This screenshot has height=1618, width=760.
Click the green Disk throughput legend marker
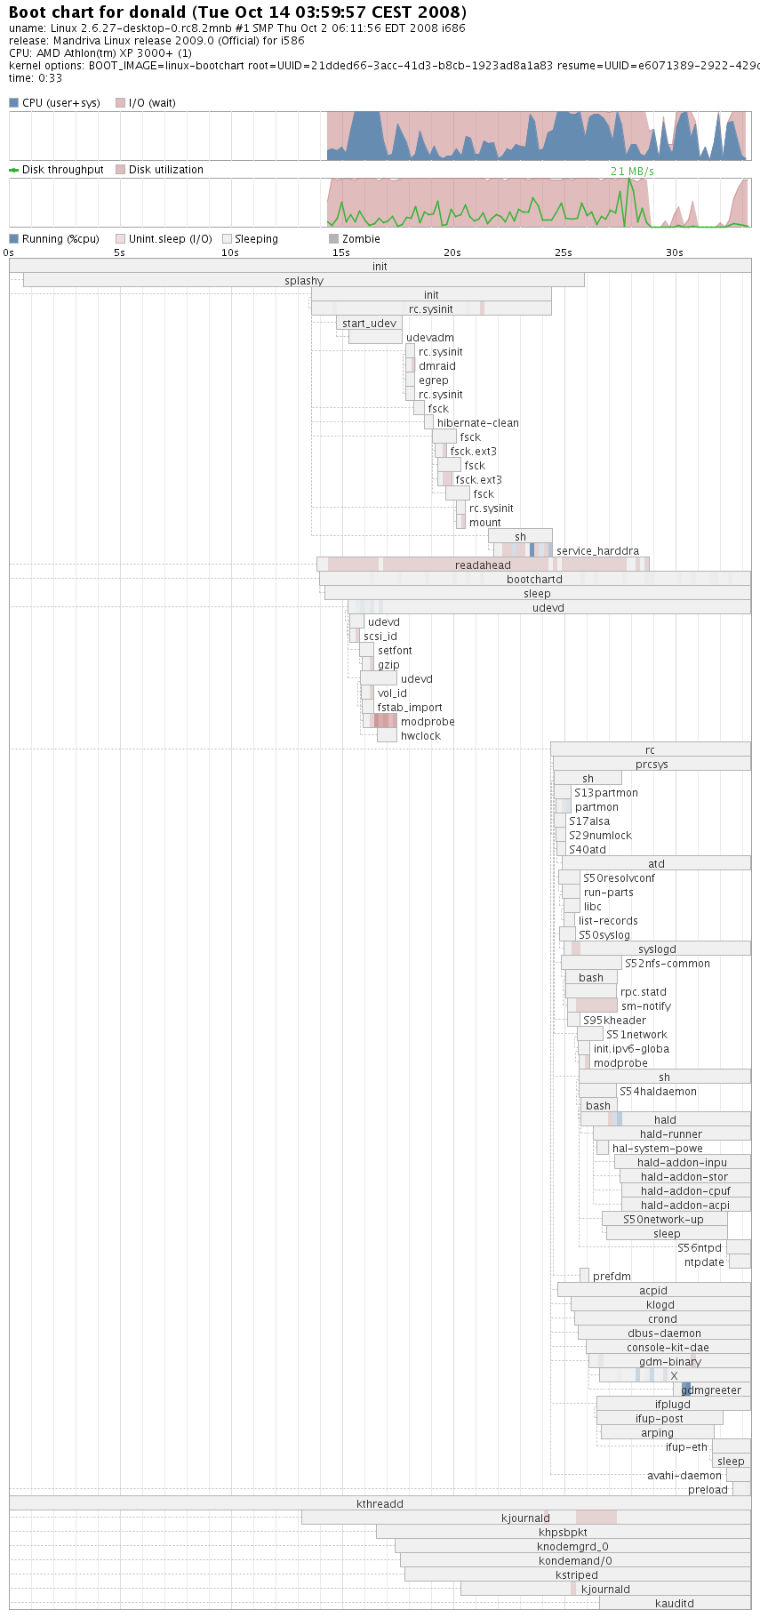pyautogui.click(x=13, y=170)
